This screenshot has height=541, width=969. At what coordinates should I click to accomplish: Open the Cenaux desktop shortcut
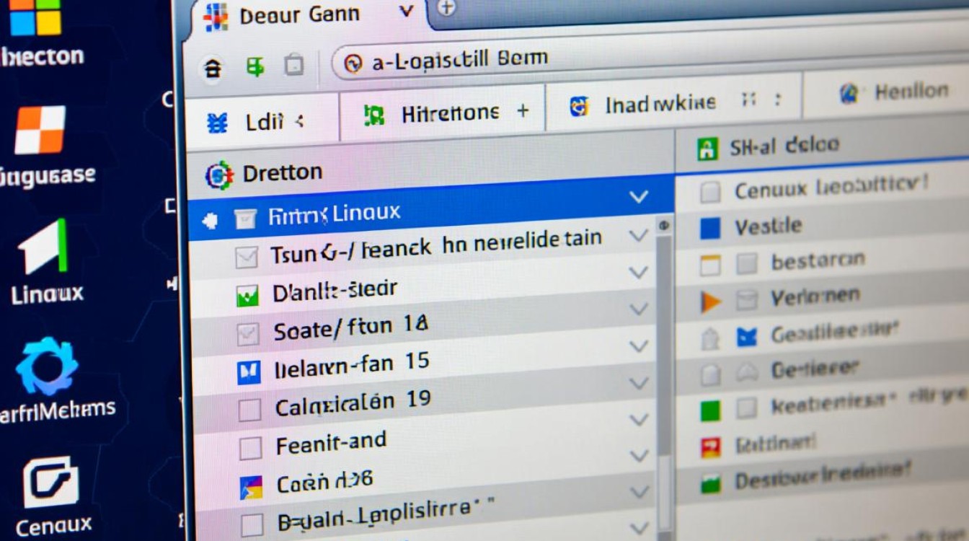click(50, 483)
